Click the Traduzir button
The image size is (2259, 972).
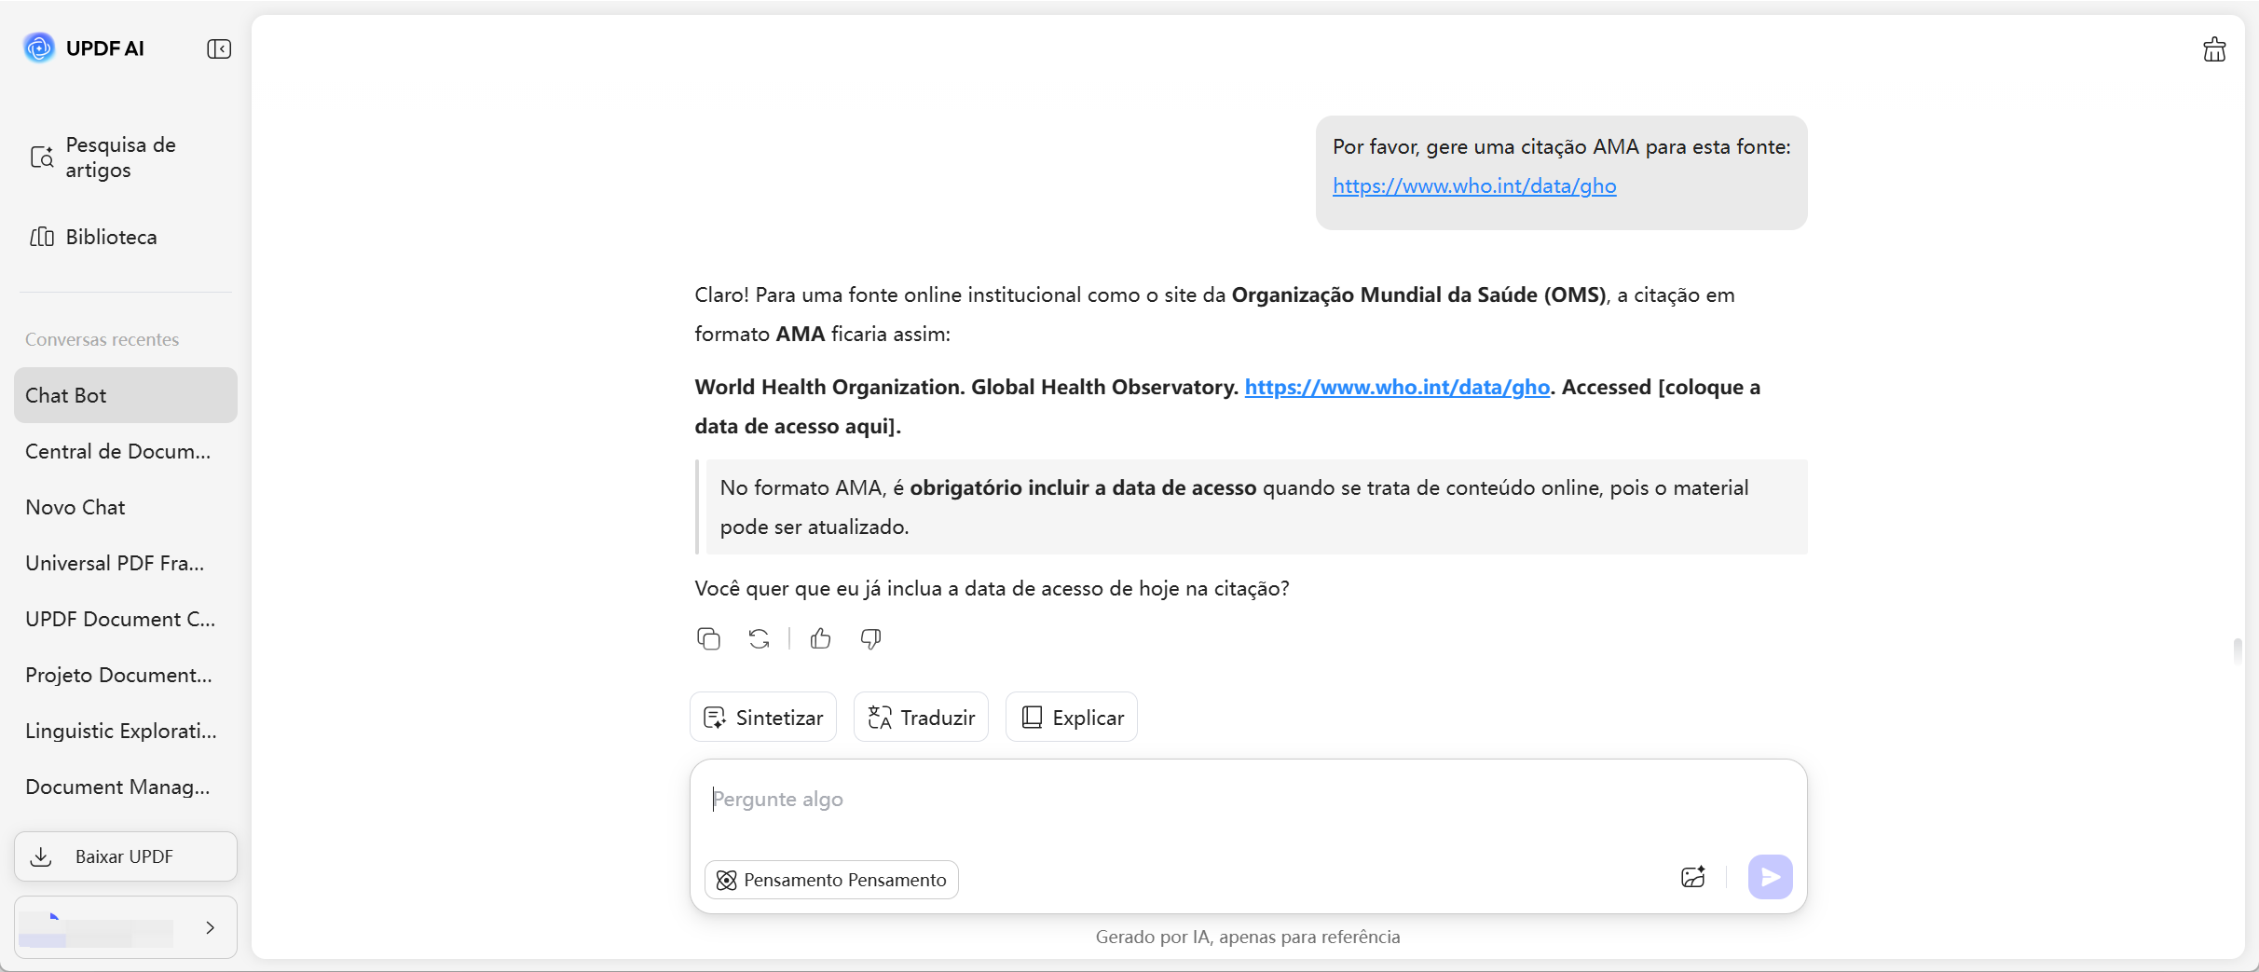pos(921,717)
